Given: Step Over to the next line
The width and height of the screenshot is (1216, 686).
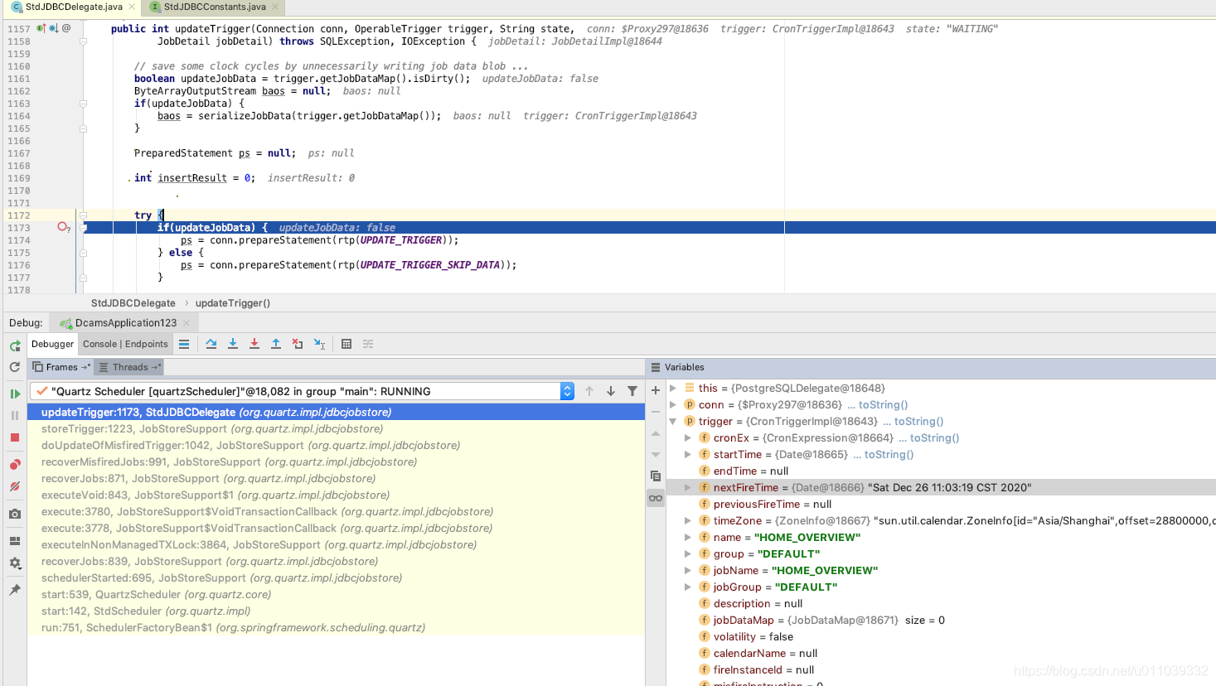Looking at the screenshot, I should (211, 344).
